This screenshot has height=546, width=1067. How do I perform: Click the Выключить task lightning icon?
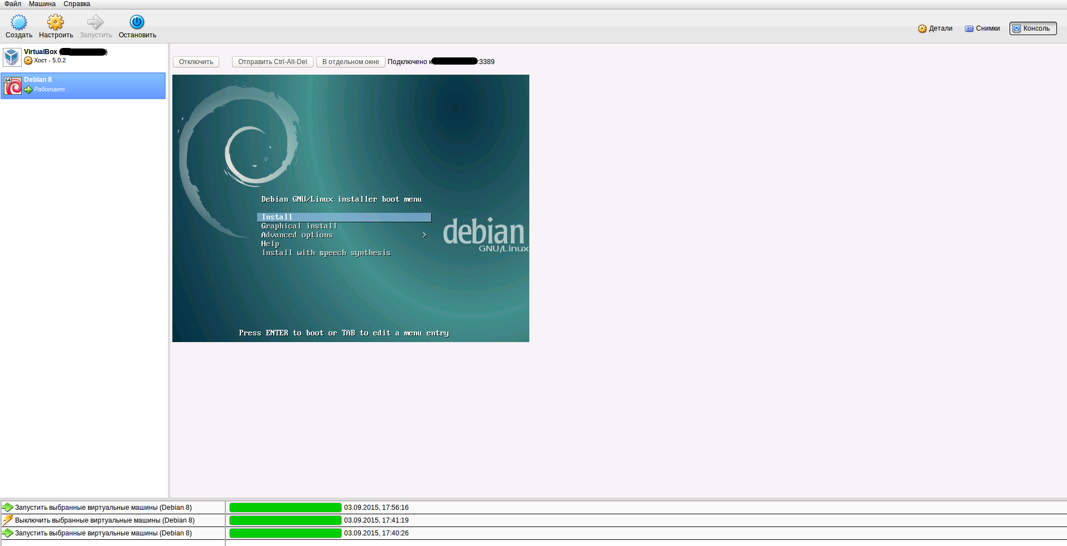8,520
